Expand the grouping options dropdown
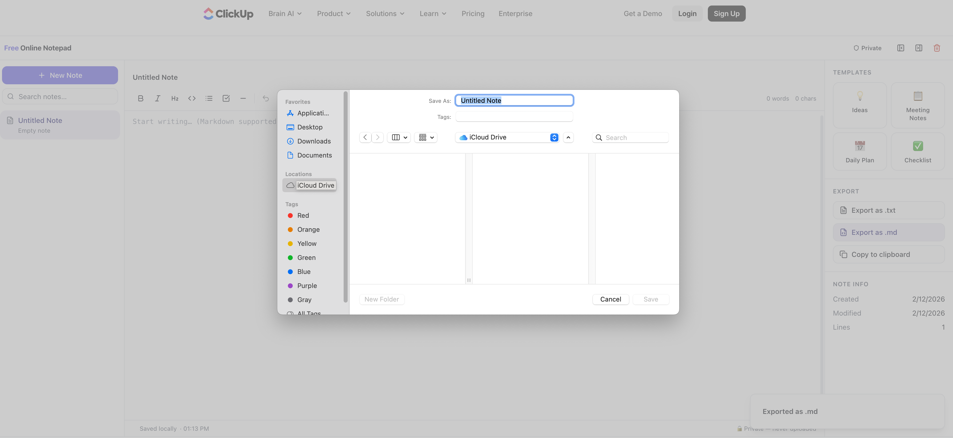This screenshot has height=438, width=953. (x=426, y=137)
